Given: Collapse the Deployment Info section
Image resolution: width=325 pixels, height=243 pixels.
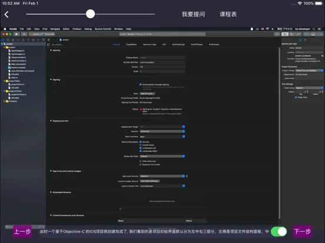Looking at the screenshot, I should tap(51, 121).
